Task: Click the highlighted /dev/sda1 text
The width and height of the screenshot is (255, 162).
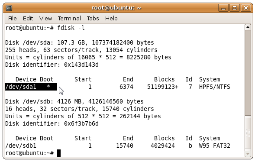Action: click(21, 87)
